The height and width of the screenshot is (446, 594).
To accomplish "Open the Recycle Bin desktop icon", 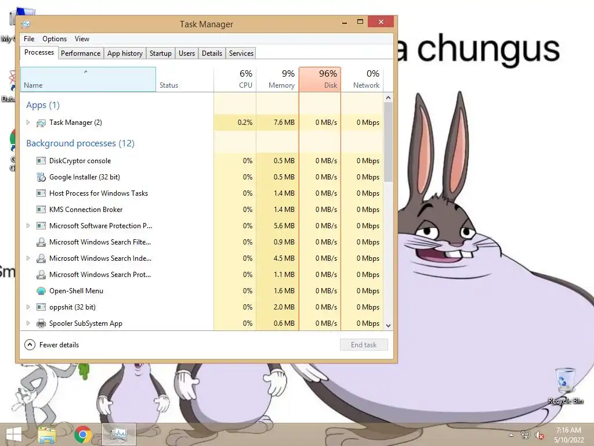I will 565,386.
